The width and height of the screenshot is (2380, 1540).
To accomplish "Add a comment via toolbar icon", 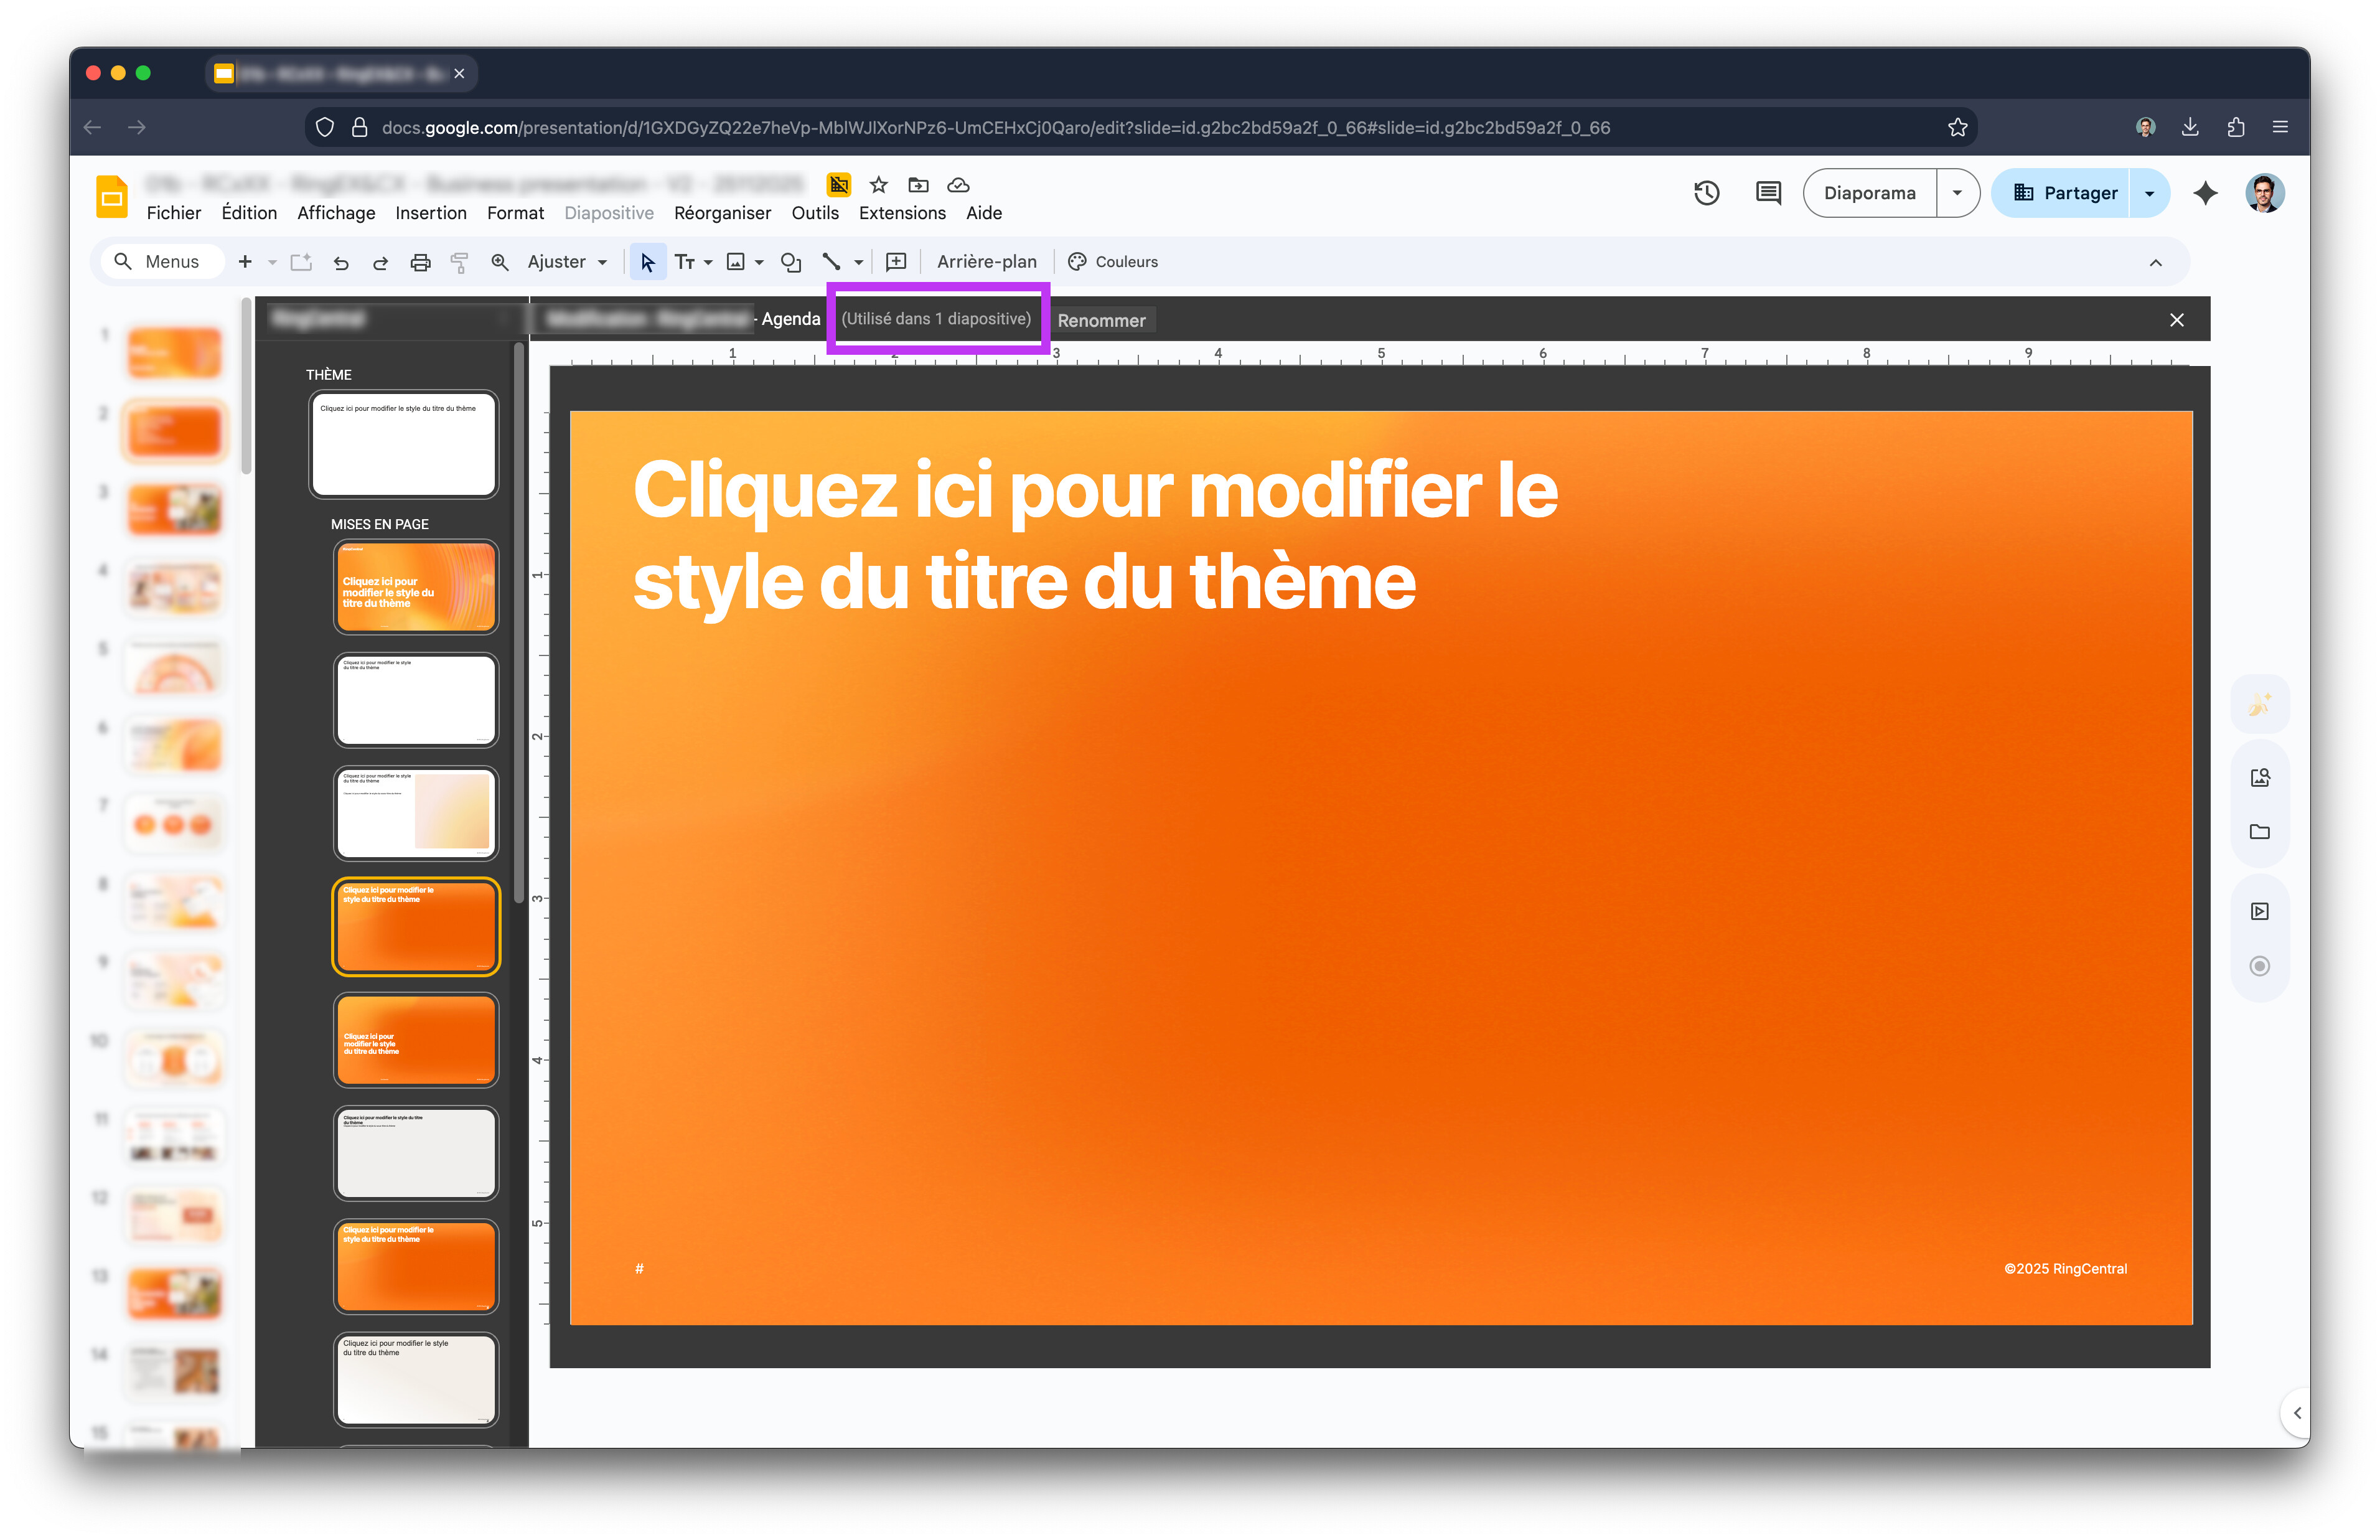I will [897, 262].
